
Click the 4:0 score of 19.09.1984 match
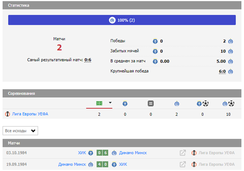click(x=102, y=164)
